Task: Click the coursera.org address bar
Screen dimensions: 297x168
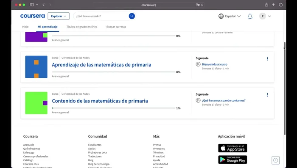Action: (x=148, y=5)
